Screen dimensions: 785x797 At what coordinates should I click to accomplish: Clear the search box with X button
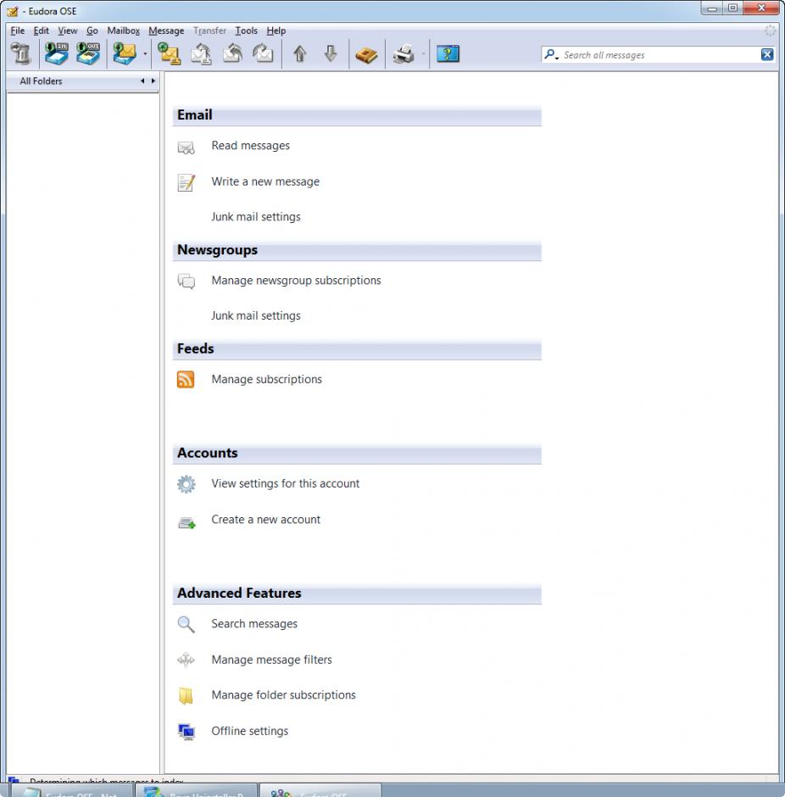point(767,54)
